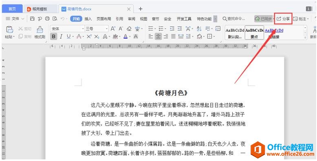Image resolution: width=317 pixels, height=161 pixels.
Task: Click the Increase Font Size A+ icon
Action: coord(113,28)
